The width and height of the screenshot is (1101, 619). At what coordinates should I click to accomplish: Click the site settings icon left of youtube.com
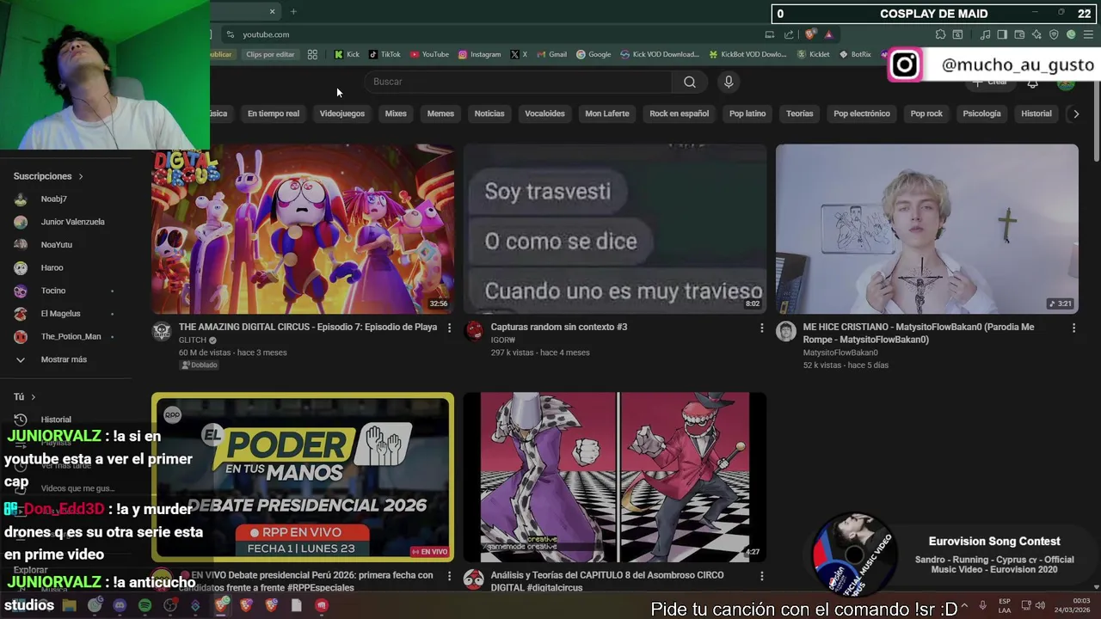230,34
